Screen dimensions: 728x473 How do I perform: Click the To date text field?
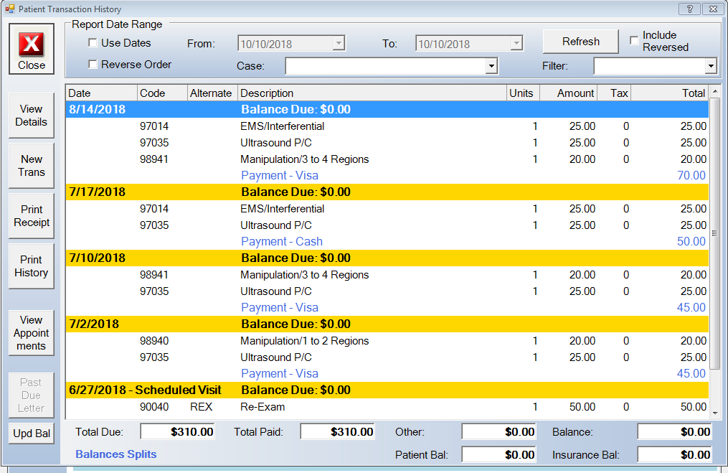click(x=463, y=44)
